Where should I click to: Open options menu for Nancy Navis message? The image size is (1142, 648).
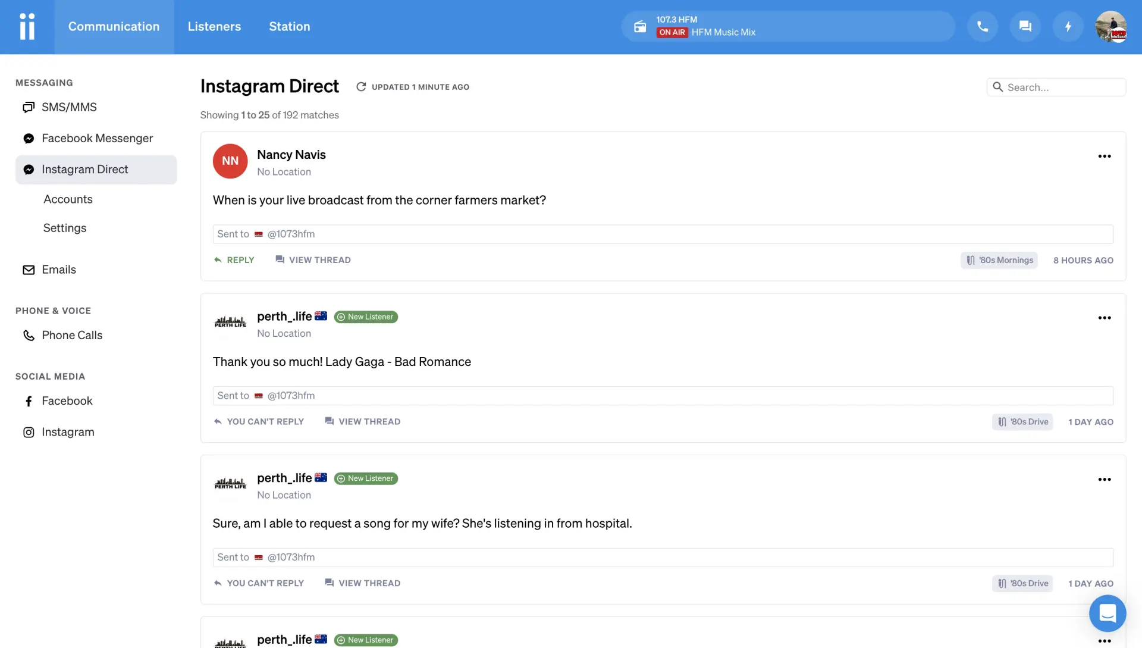pyautogui.click(x=1104, y=156)
